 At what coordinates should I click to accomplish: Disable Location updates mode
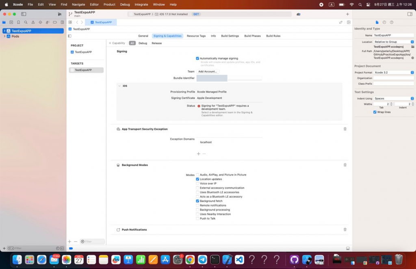point(197,179)
